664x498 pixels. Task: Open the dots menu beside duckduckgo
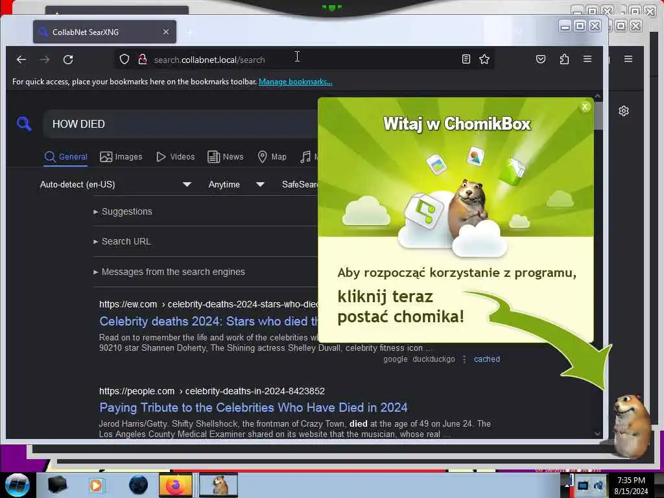464,359
